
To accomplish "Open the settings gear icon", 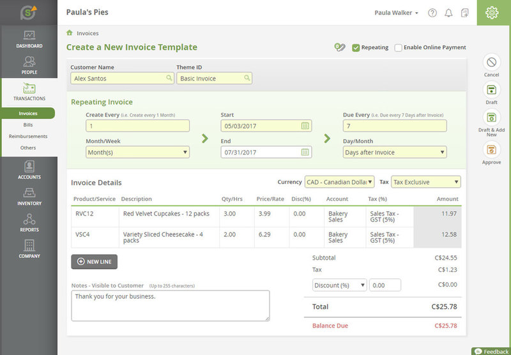I will pyautogui.click(x=492, y=13).
